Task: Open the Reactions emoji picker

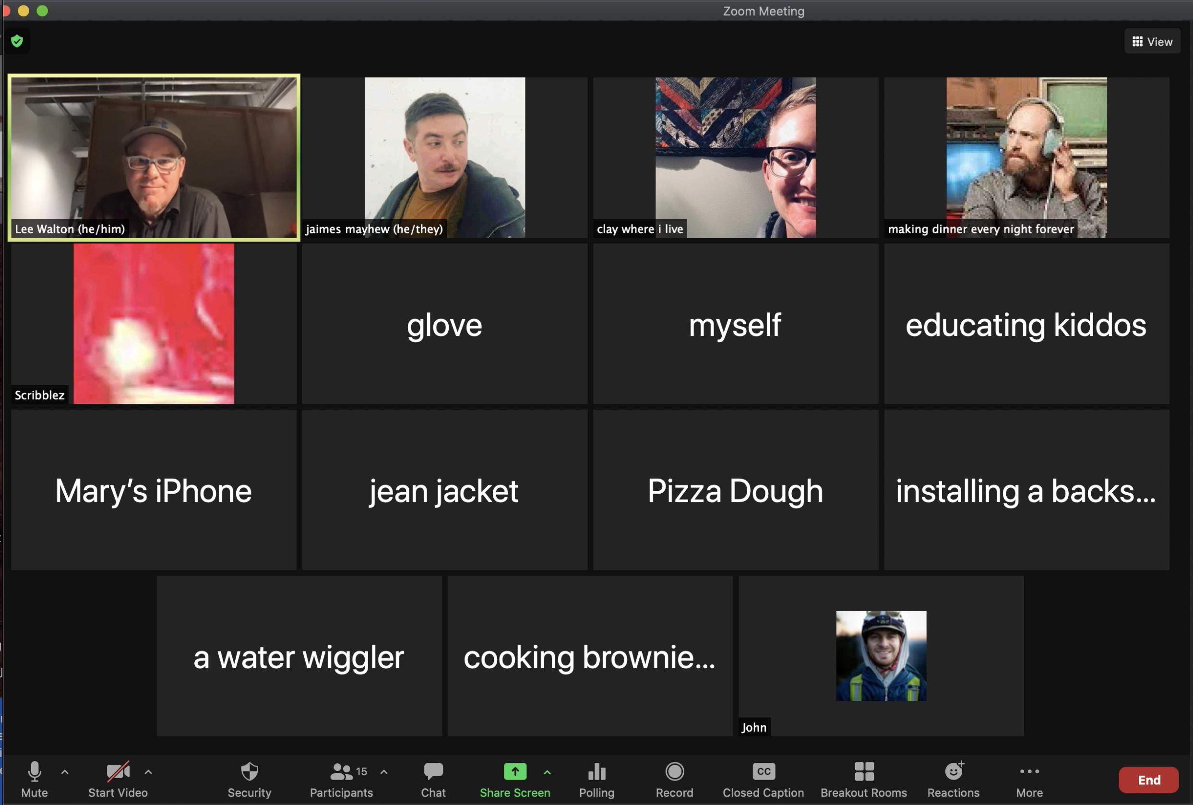Action: (x=953, y=779)
